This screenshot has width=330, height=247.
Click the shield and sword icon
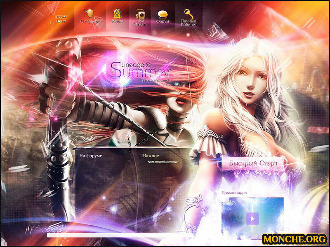coord(89,13)
